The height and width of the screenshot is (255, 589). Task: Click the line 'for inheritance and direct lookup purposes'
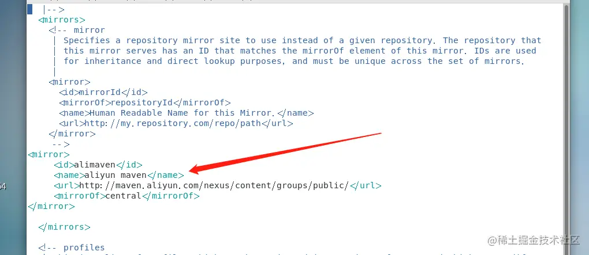pyautogui.click(x=294, y=61)
